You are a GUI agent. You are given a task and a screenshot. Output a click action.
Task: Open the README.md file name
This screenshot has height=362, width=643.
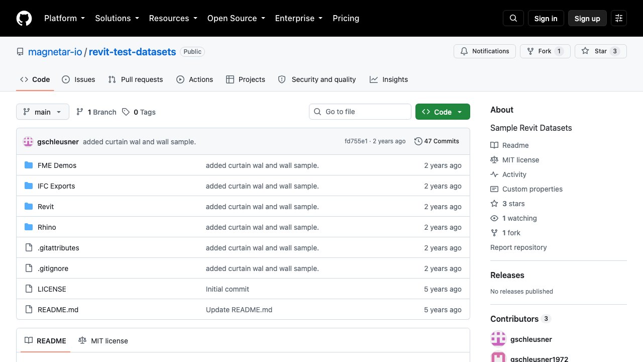58,310
